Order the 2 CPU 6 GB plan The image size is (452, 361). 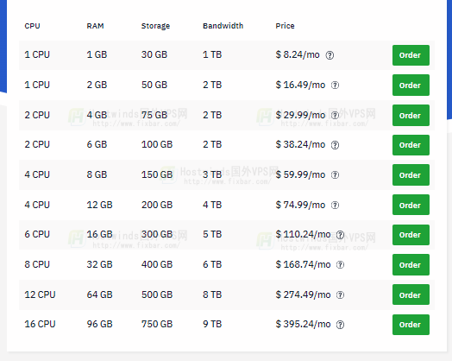411,145
